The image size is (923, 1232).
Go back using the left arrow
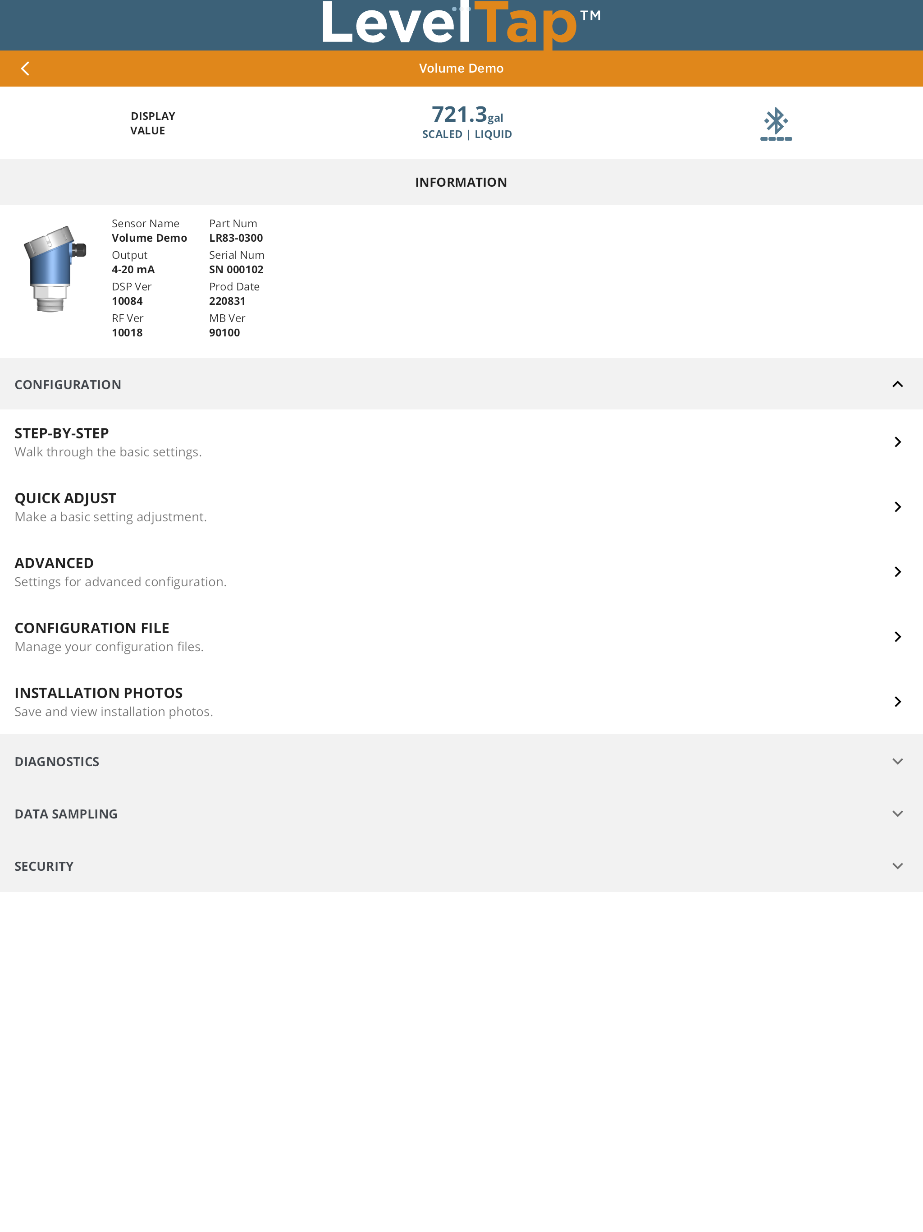25,69
